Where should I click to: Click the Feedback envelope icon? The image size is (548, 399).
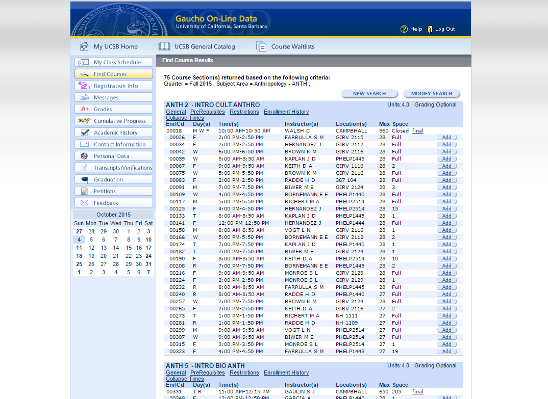click(x=84, y=203)
